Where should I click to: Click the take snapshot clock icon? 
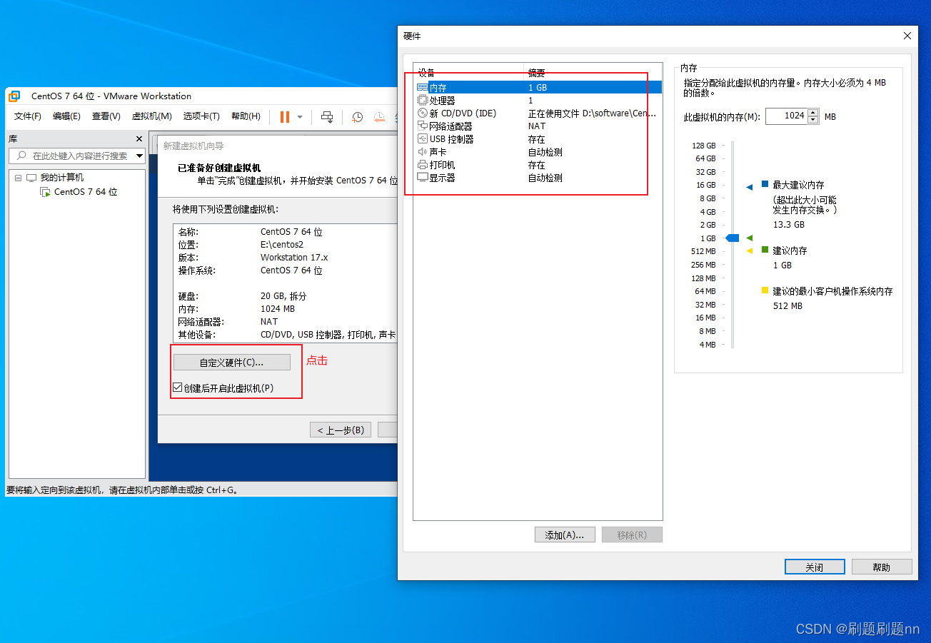pos(358,117)
